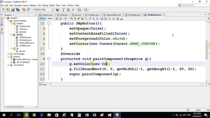Select JPasswordBox.java in Projects tree
The width and height of the screenshot is (210, 118).
27,43
